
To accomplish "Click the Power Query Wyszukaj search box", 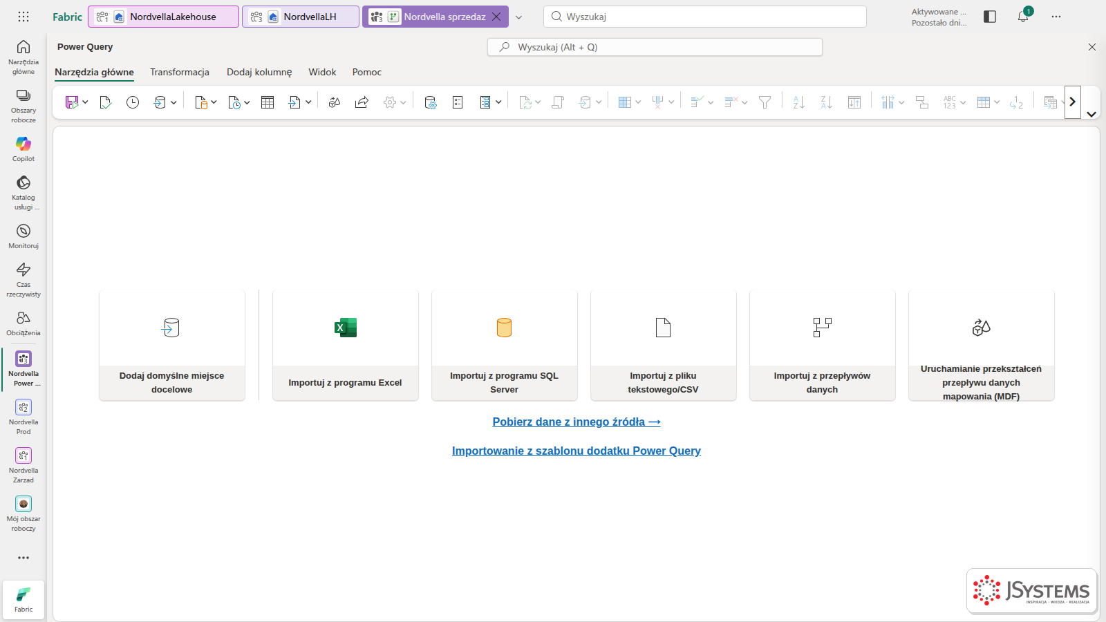I will pos(655,47).
